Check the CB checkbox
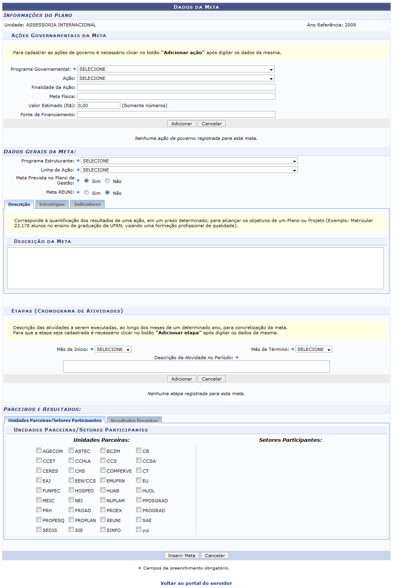 [x=138, y=450]
